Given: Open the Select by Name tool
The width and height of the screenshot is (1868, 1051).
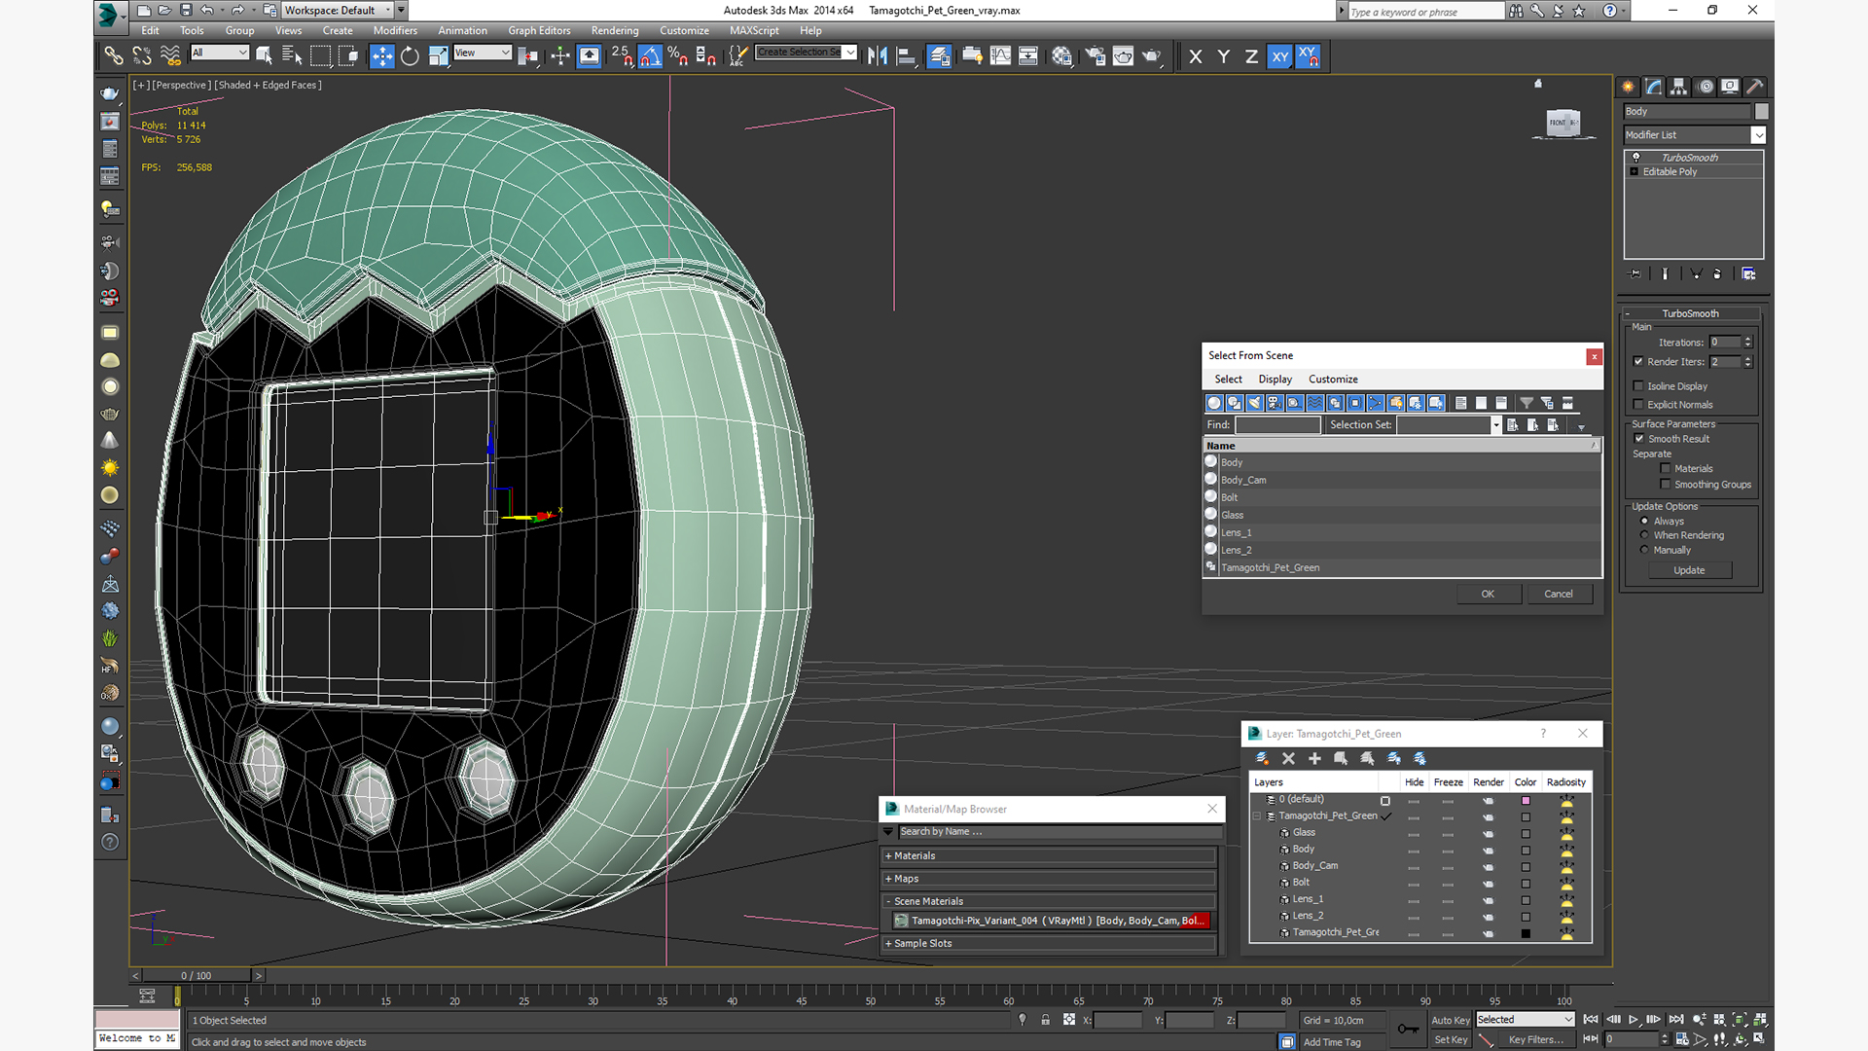Looking at the screenshot, I should click(x=292, y=56).
